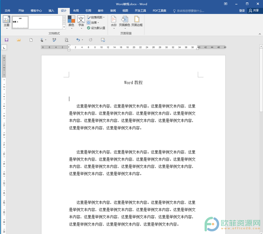Click the last quick access toolbar screen icon
263x234 pixels.
click(103, 40)
